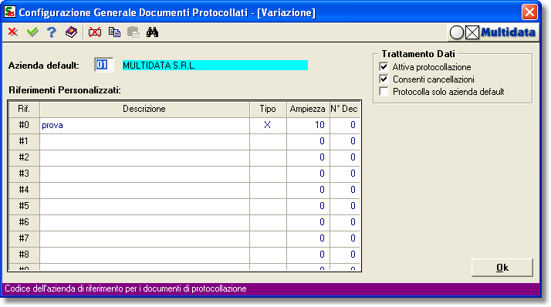The height and width of the screenshot is (307, 551).
Task: Click the N° Dec cell in row #6
Action: (x=345, y=222)
